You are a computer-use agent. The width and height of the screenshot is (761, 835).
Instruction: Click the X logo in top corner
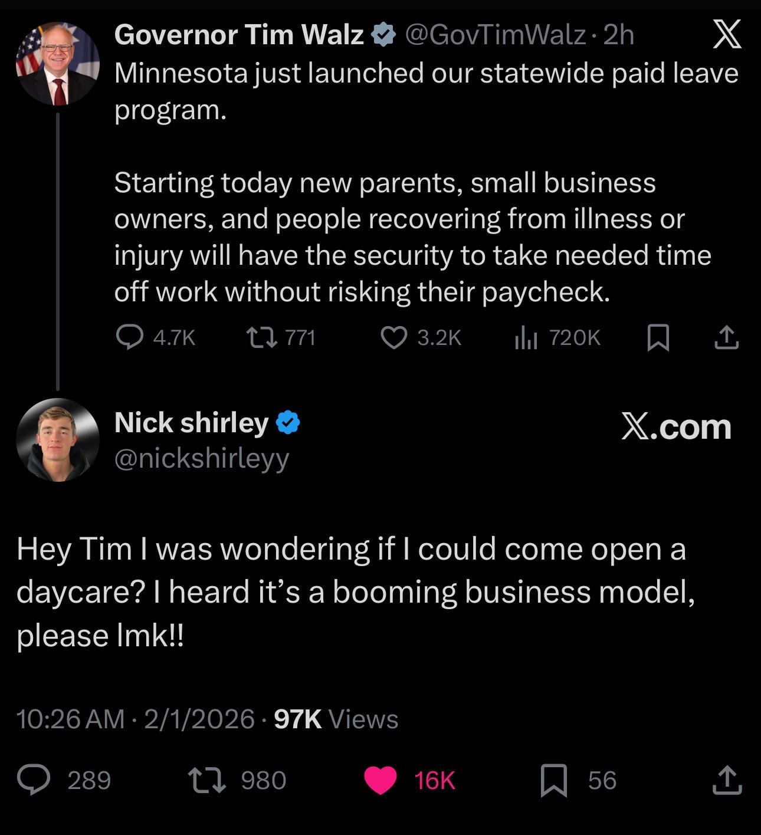(726, 35)
